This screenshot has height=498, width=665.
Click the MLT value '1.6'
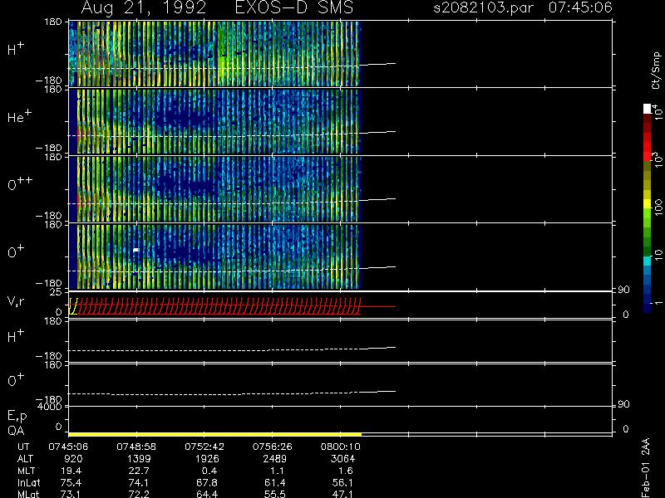coord(345,471)
